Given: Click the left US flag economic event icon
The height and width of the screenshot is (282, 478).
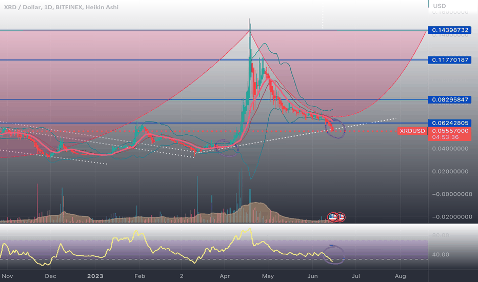Looking at the screenshot, I should [332, 217].
